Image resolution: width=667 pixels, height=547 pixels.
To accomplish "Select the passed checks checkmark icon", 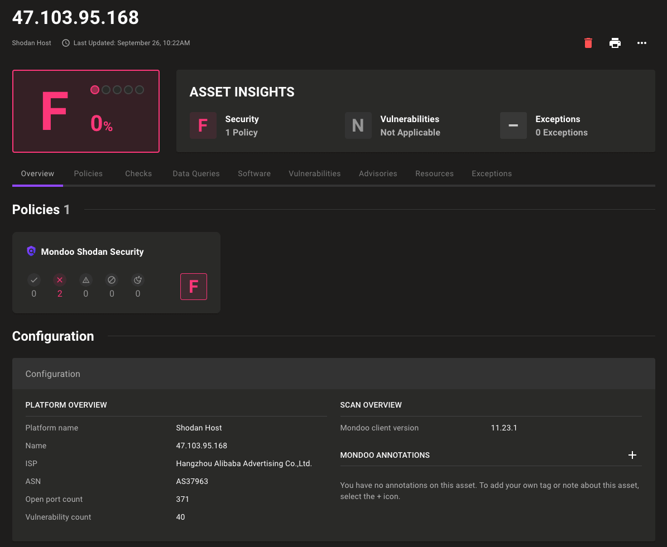I will [x=34, y=280].
